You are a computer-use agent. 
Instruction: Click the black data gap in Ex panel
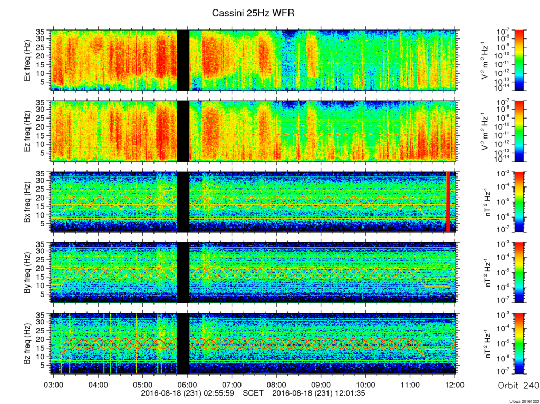coord(183,60)
